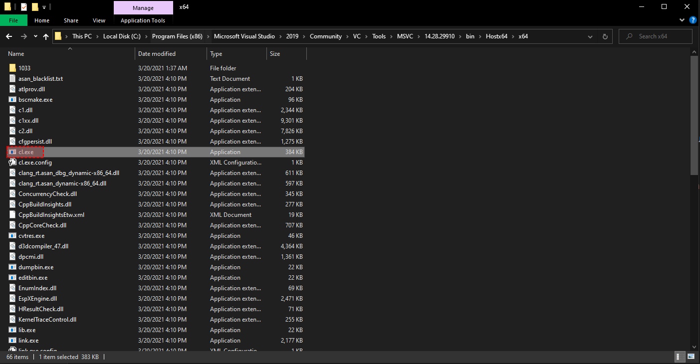Screen dimensions: 700x364
Task: Go to the MSVC breadcrumb folder
Action: [x=405, y=36]
